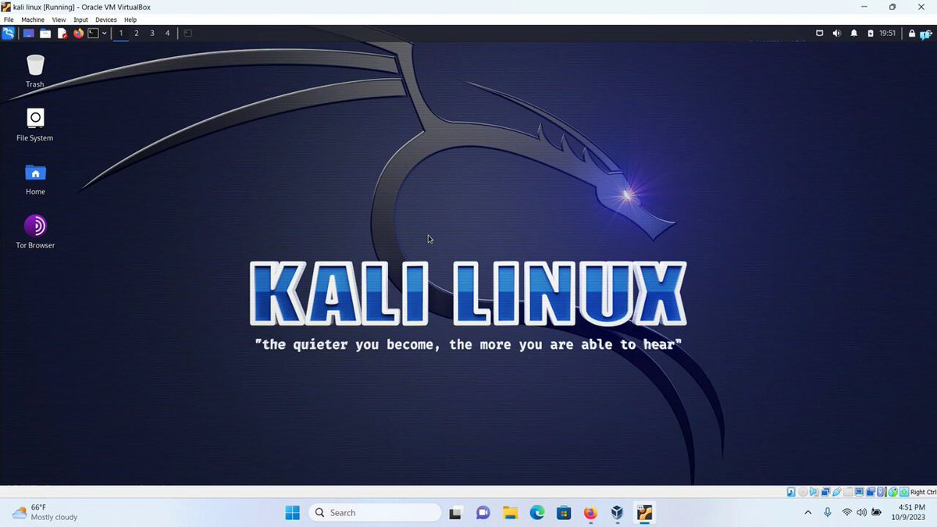Select the running Kali VM taskbar icon
937x527 pixels.
[x=644, y=513]
